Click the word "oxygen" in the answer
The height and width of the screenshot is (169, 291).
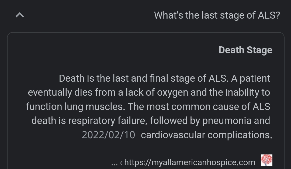coord(172,92)
